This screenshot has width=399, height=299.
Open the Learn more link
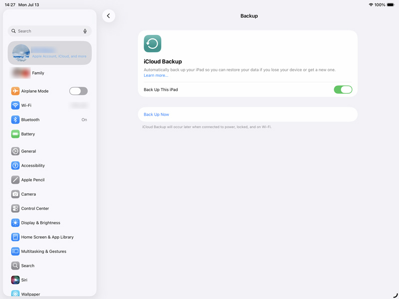[156, 75]
